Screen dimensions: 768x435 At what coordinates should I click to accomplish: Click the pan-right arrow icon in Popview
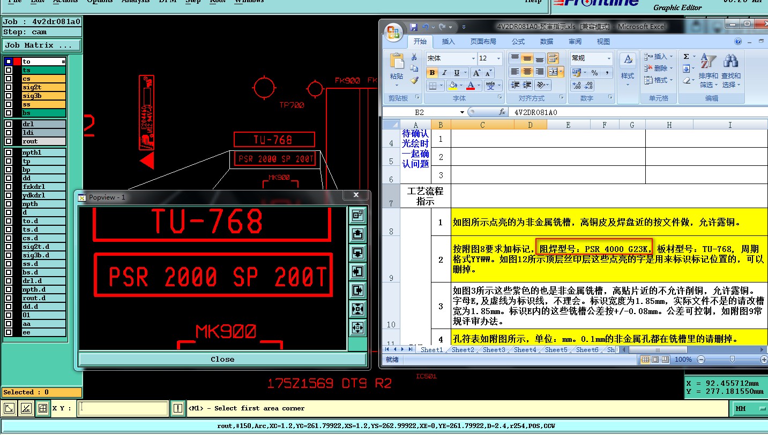[357, 290]
